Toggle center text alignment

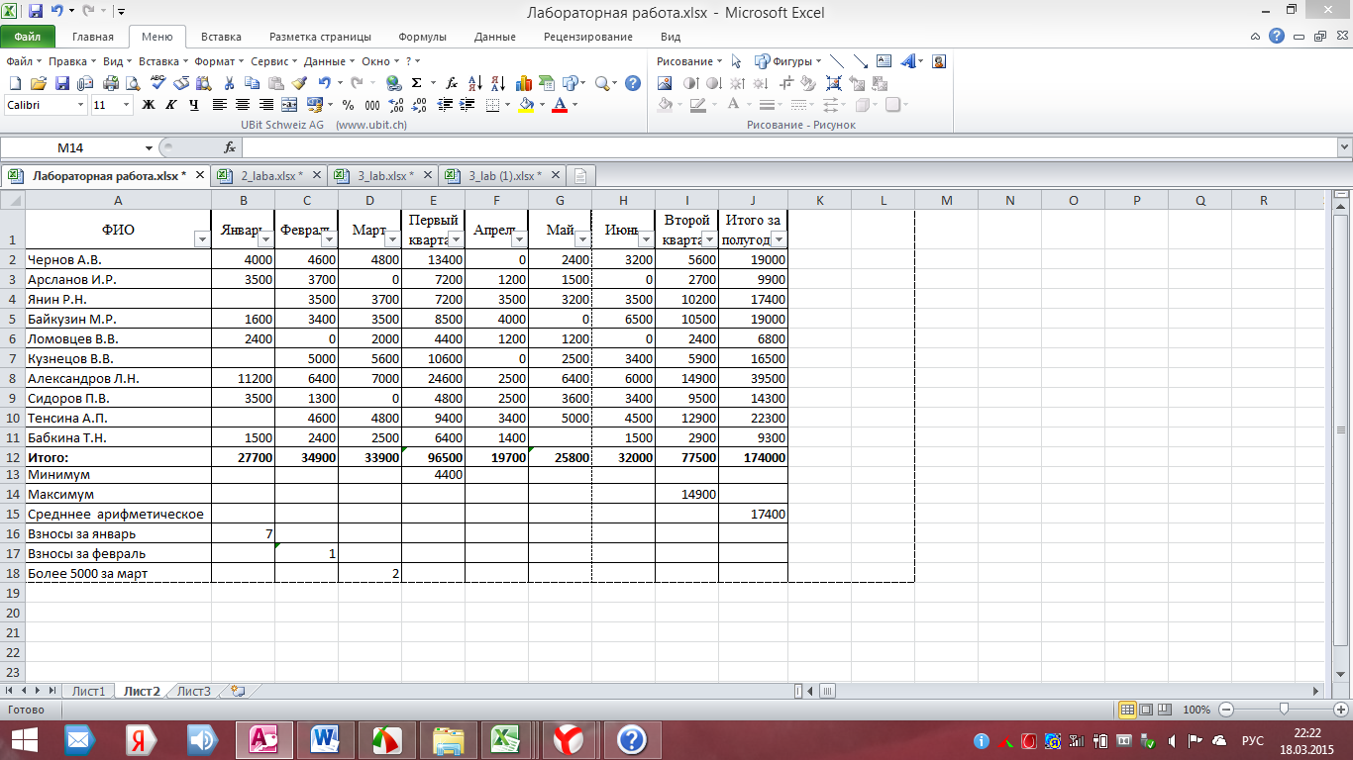tap(243, 104)
